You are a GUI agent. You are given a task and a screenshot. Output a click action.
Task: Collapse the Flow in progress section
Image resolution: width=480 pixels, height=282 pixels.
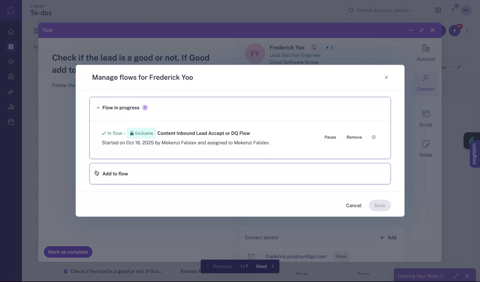click(98, 108)
